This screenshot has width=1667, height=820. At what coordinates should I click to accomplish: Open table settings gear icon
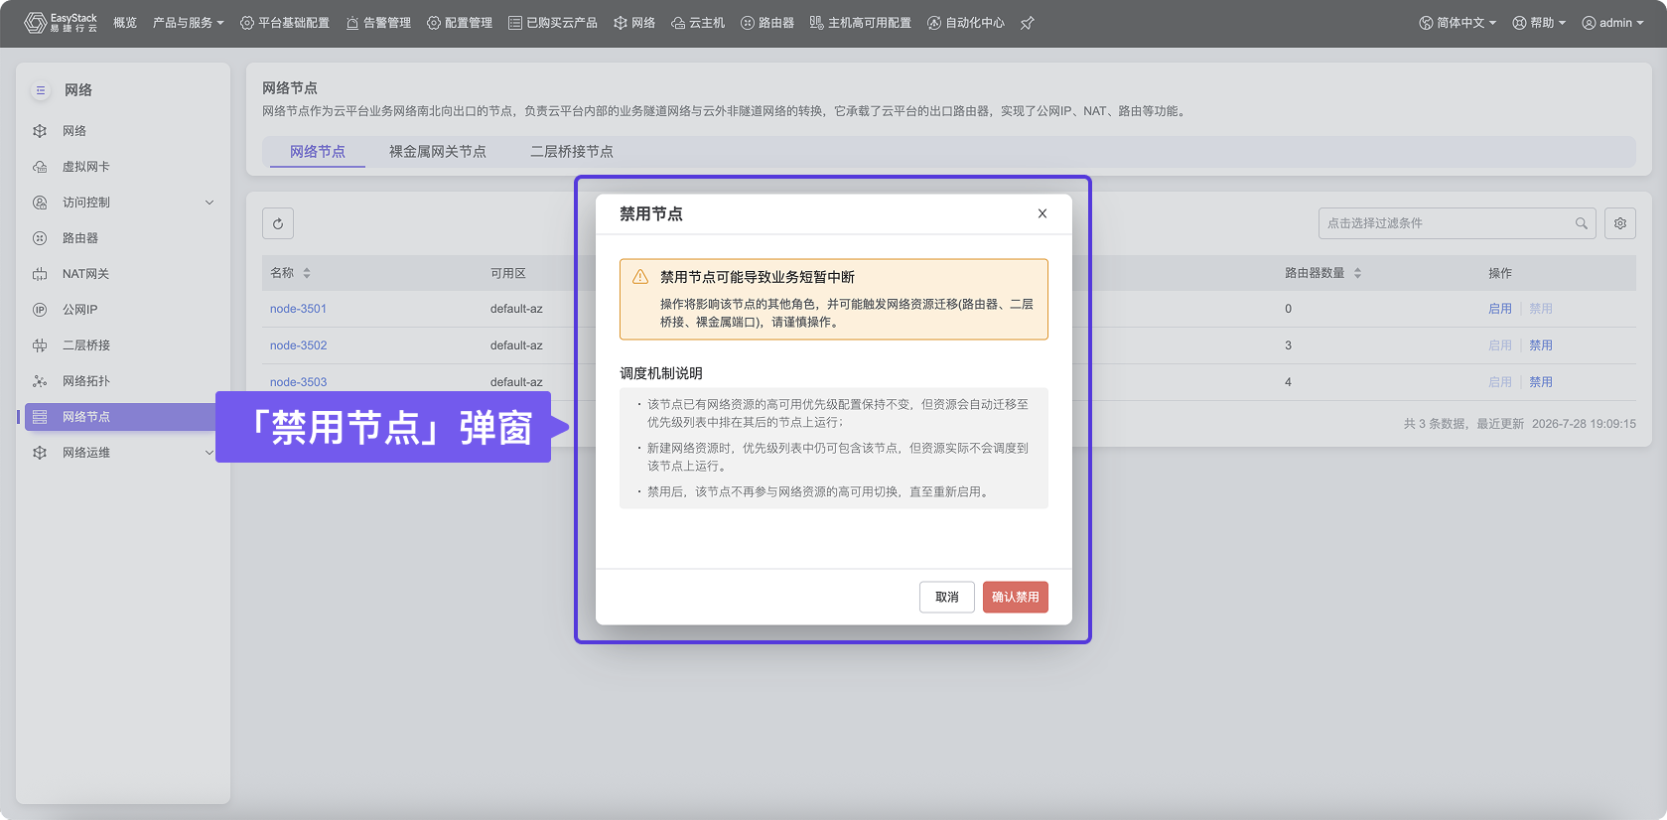[1620, 223]
